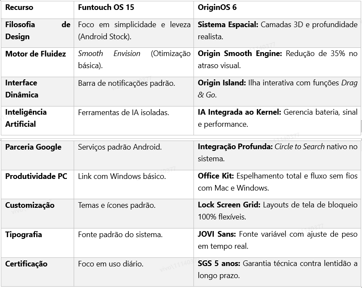Click the "OriginOS 6" column header
Screen dimensions: 362x288
[217, 7]
